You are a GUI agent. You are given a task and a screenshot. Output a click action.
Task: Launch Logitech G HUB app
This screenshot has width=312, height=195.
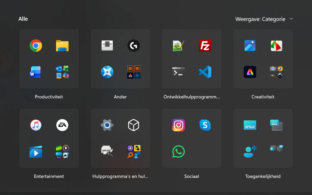[x=134, y=46]
